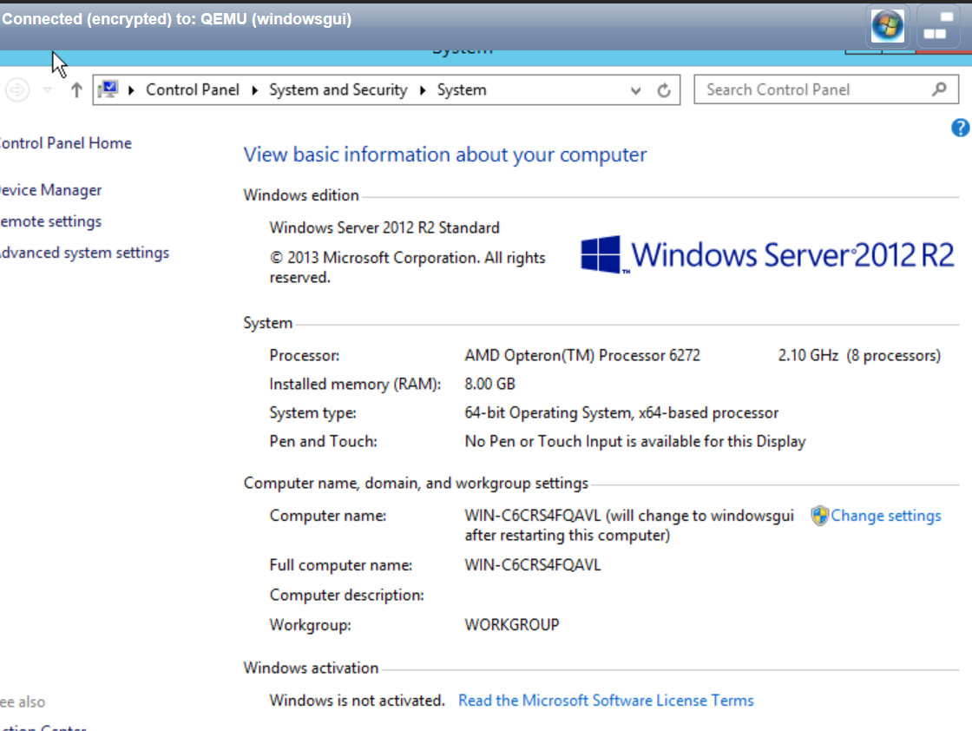Expand the root breadcrumb chevron before Control Panel
The height and width of the screenshot is (731, 972).
pyautogui.click(x=131, y=90)
